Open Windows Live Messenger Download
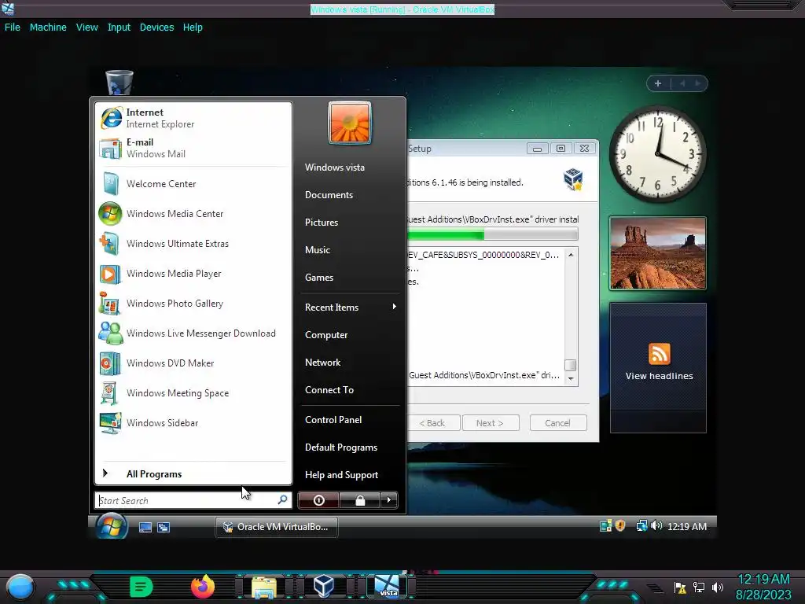Screen dimensions: 805x604 click(193, 333)
